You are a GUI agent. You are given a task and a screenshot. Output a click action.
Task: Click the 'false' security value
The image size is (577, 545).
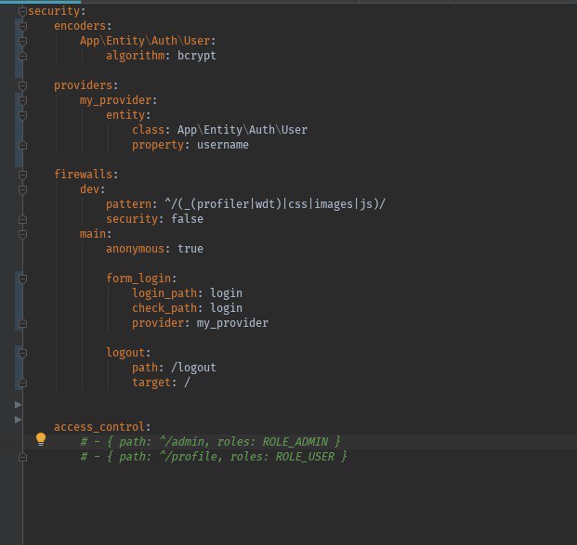pos(187,219)
